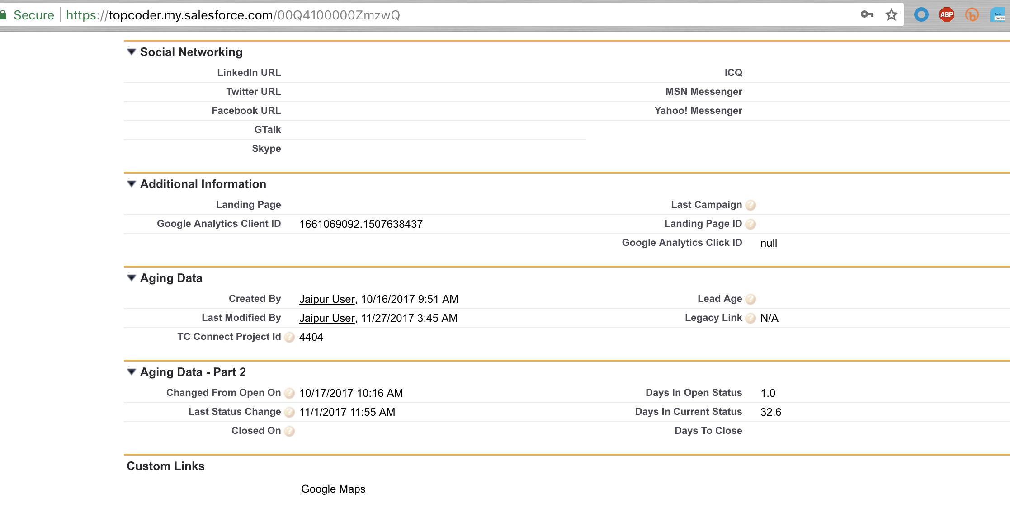Click the Last Campaign help icon

click(x=750, y=205)
